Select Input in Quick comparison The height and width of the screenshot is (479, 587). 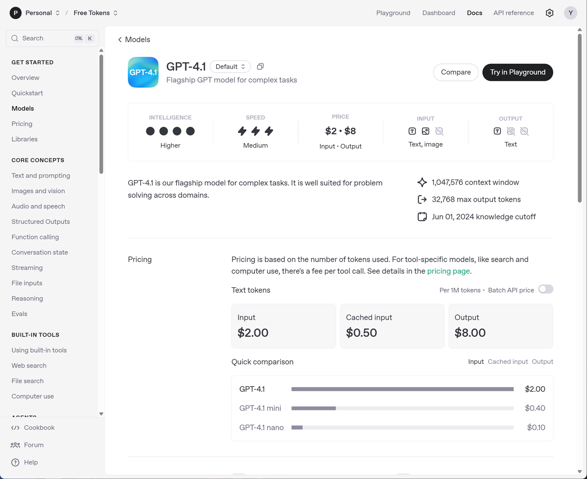point(476,362)
